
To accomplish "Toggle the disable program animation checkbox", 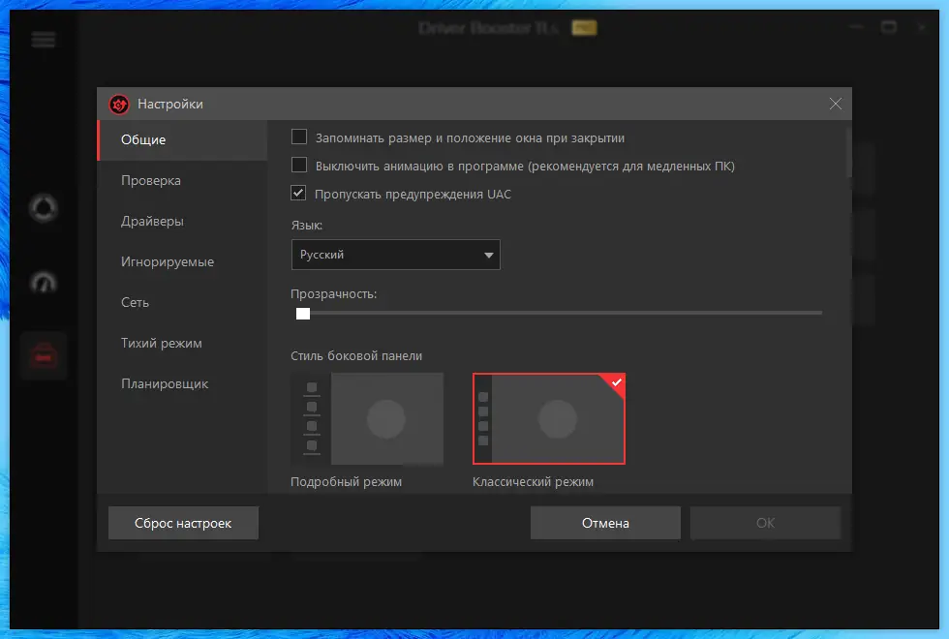I will click(299, 165).
